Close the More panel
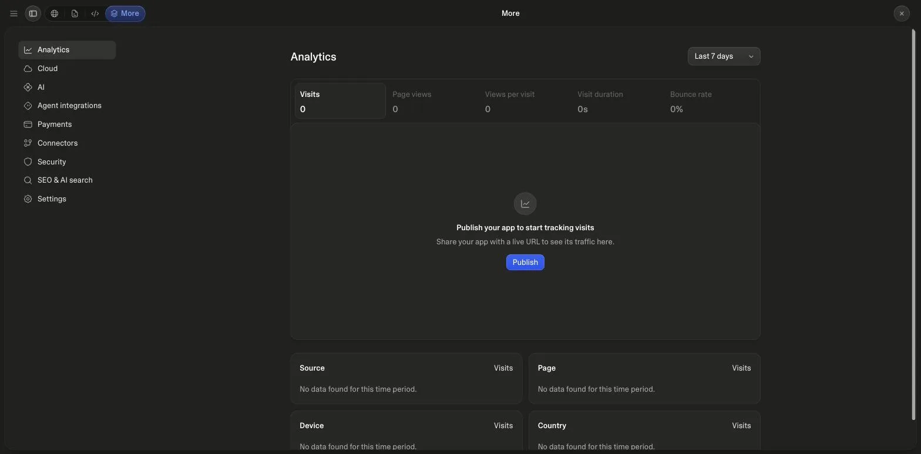This screenshot has height=454, width=921. click(x=902, y=14)
